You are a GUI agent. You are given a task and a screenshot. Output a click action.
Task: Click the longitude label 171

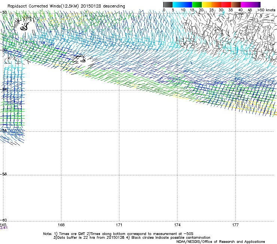(119, 225)
